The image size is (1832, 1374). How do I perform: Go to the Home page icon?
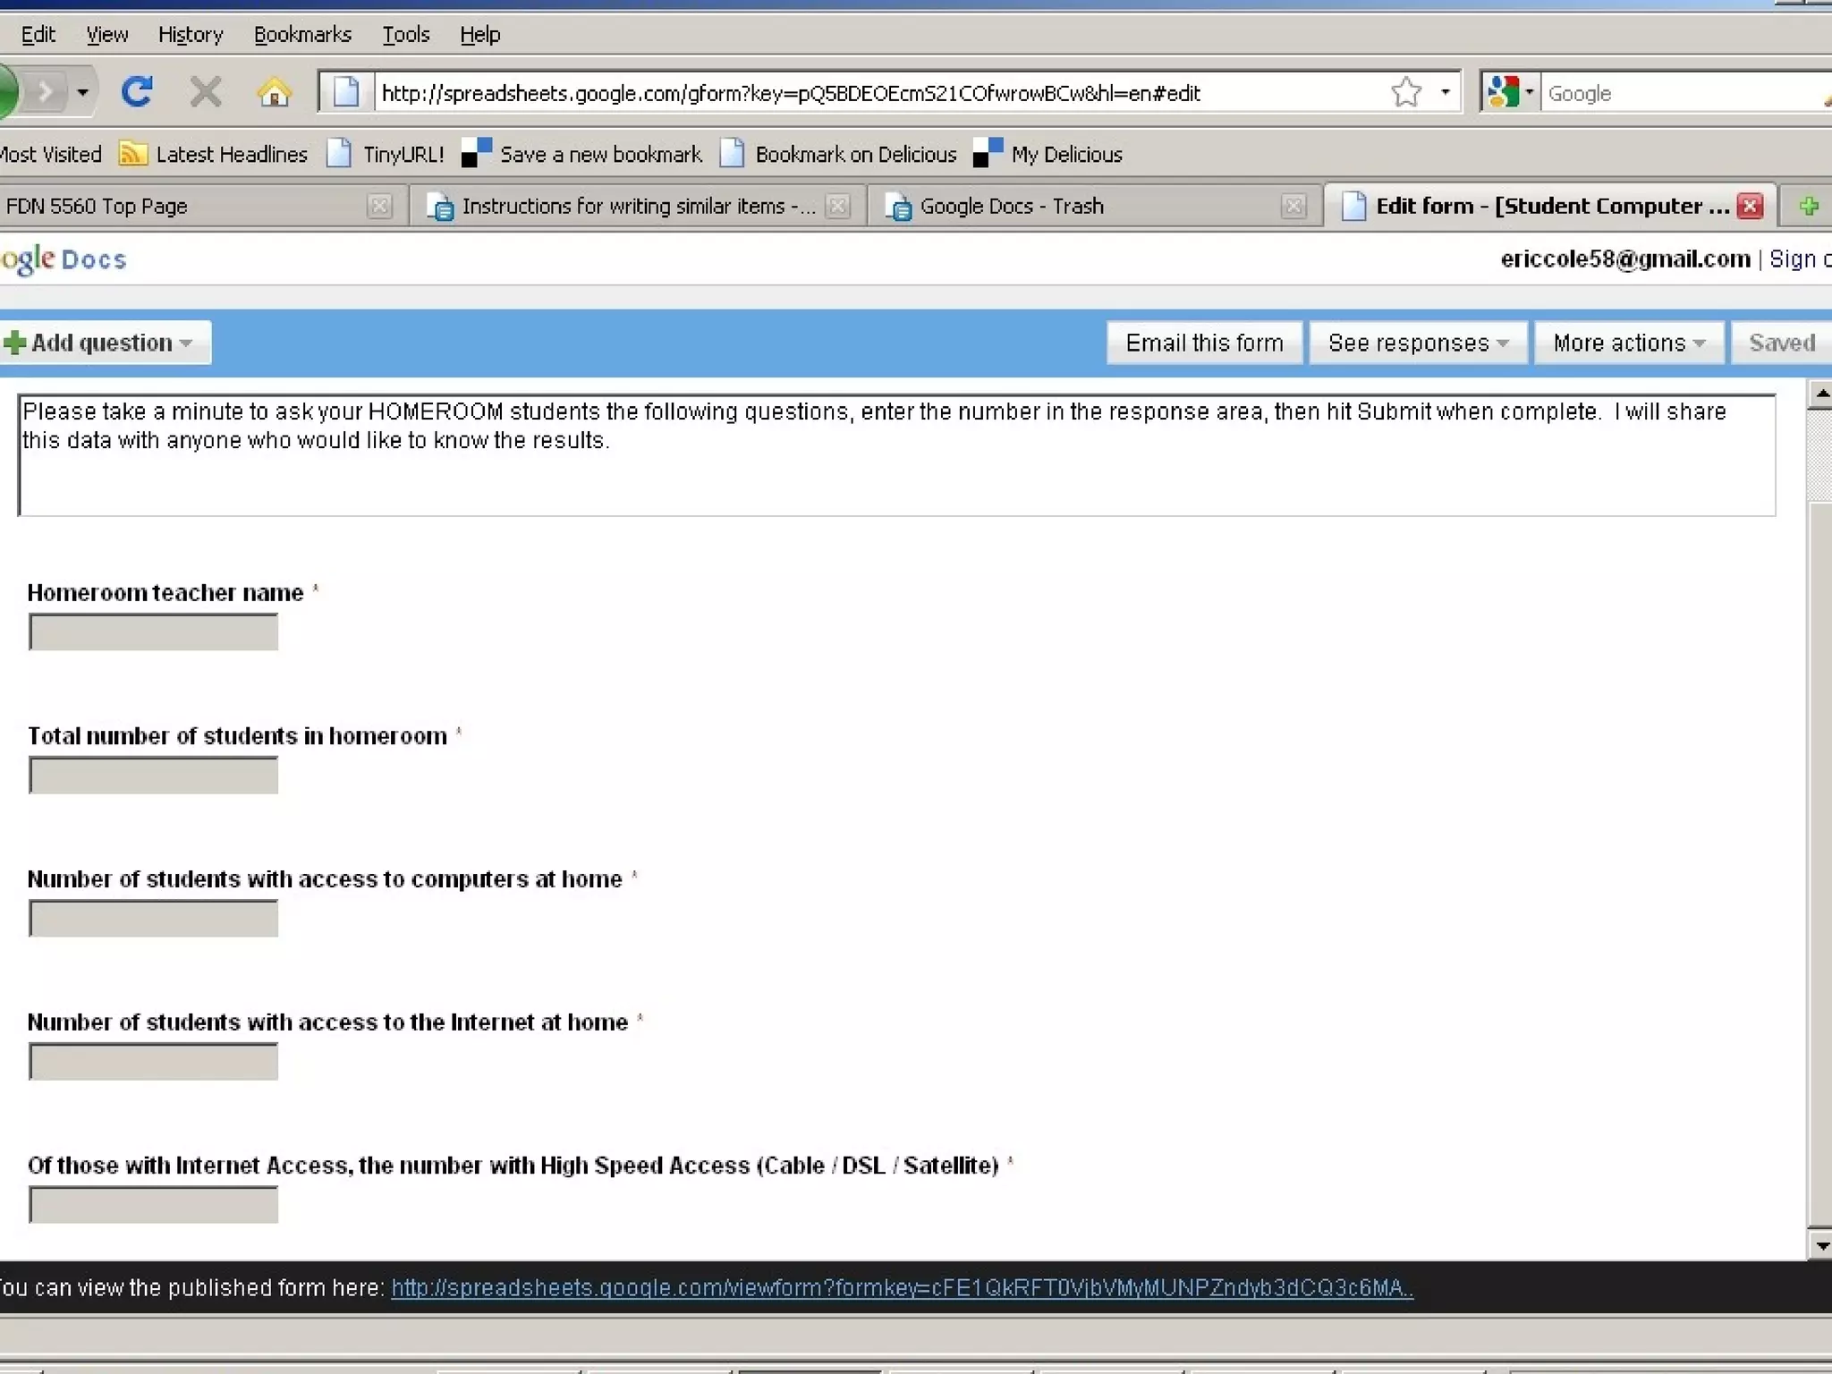point(274,92)
